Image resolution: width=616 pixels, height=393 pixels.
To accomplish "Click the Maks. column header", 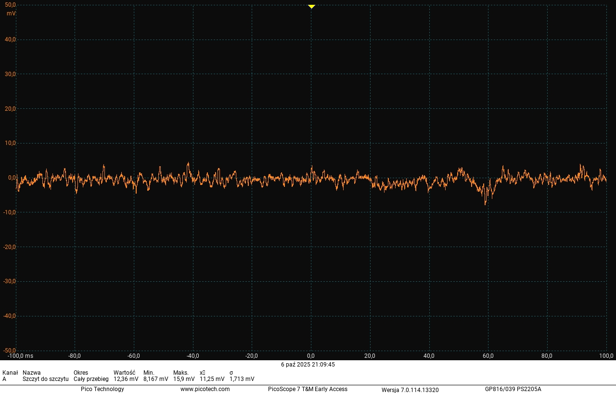I will [x=181, y=372].
